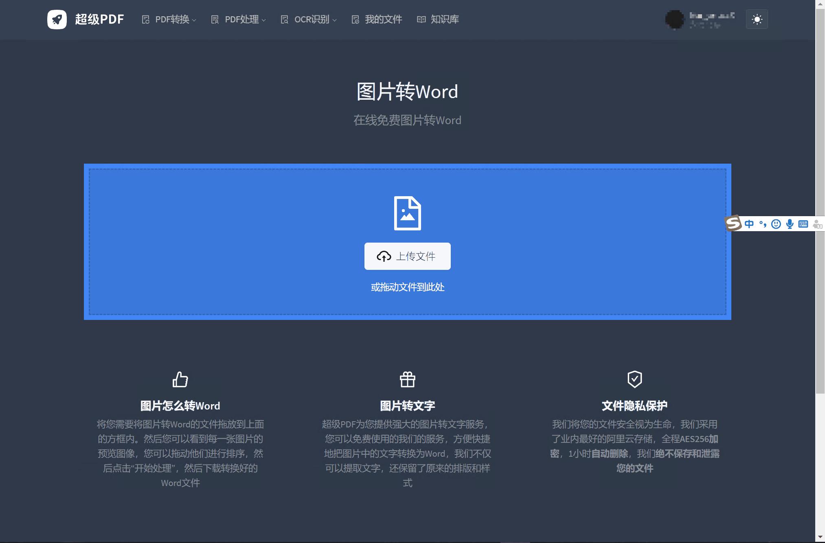
Task: Toggle punctuation mode in Sogou toolbar
Action: 763,224
